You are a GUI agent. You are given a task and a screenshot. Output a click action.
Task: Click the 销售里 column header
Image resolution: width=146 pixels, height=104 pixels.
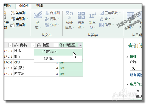point(71,45)
